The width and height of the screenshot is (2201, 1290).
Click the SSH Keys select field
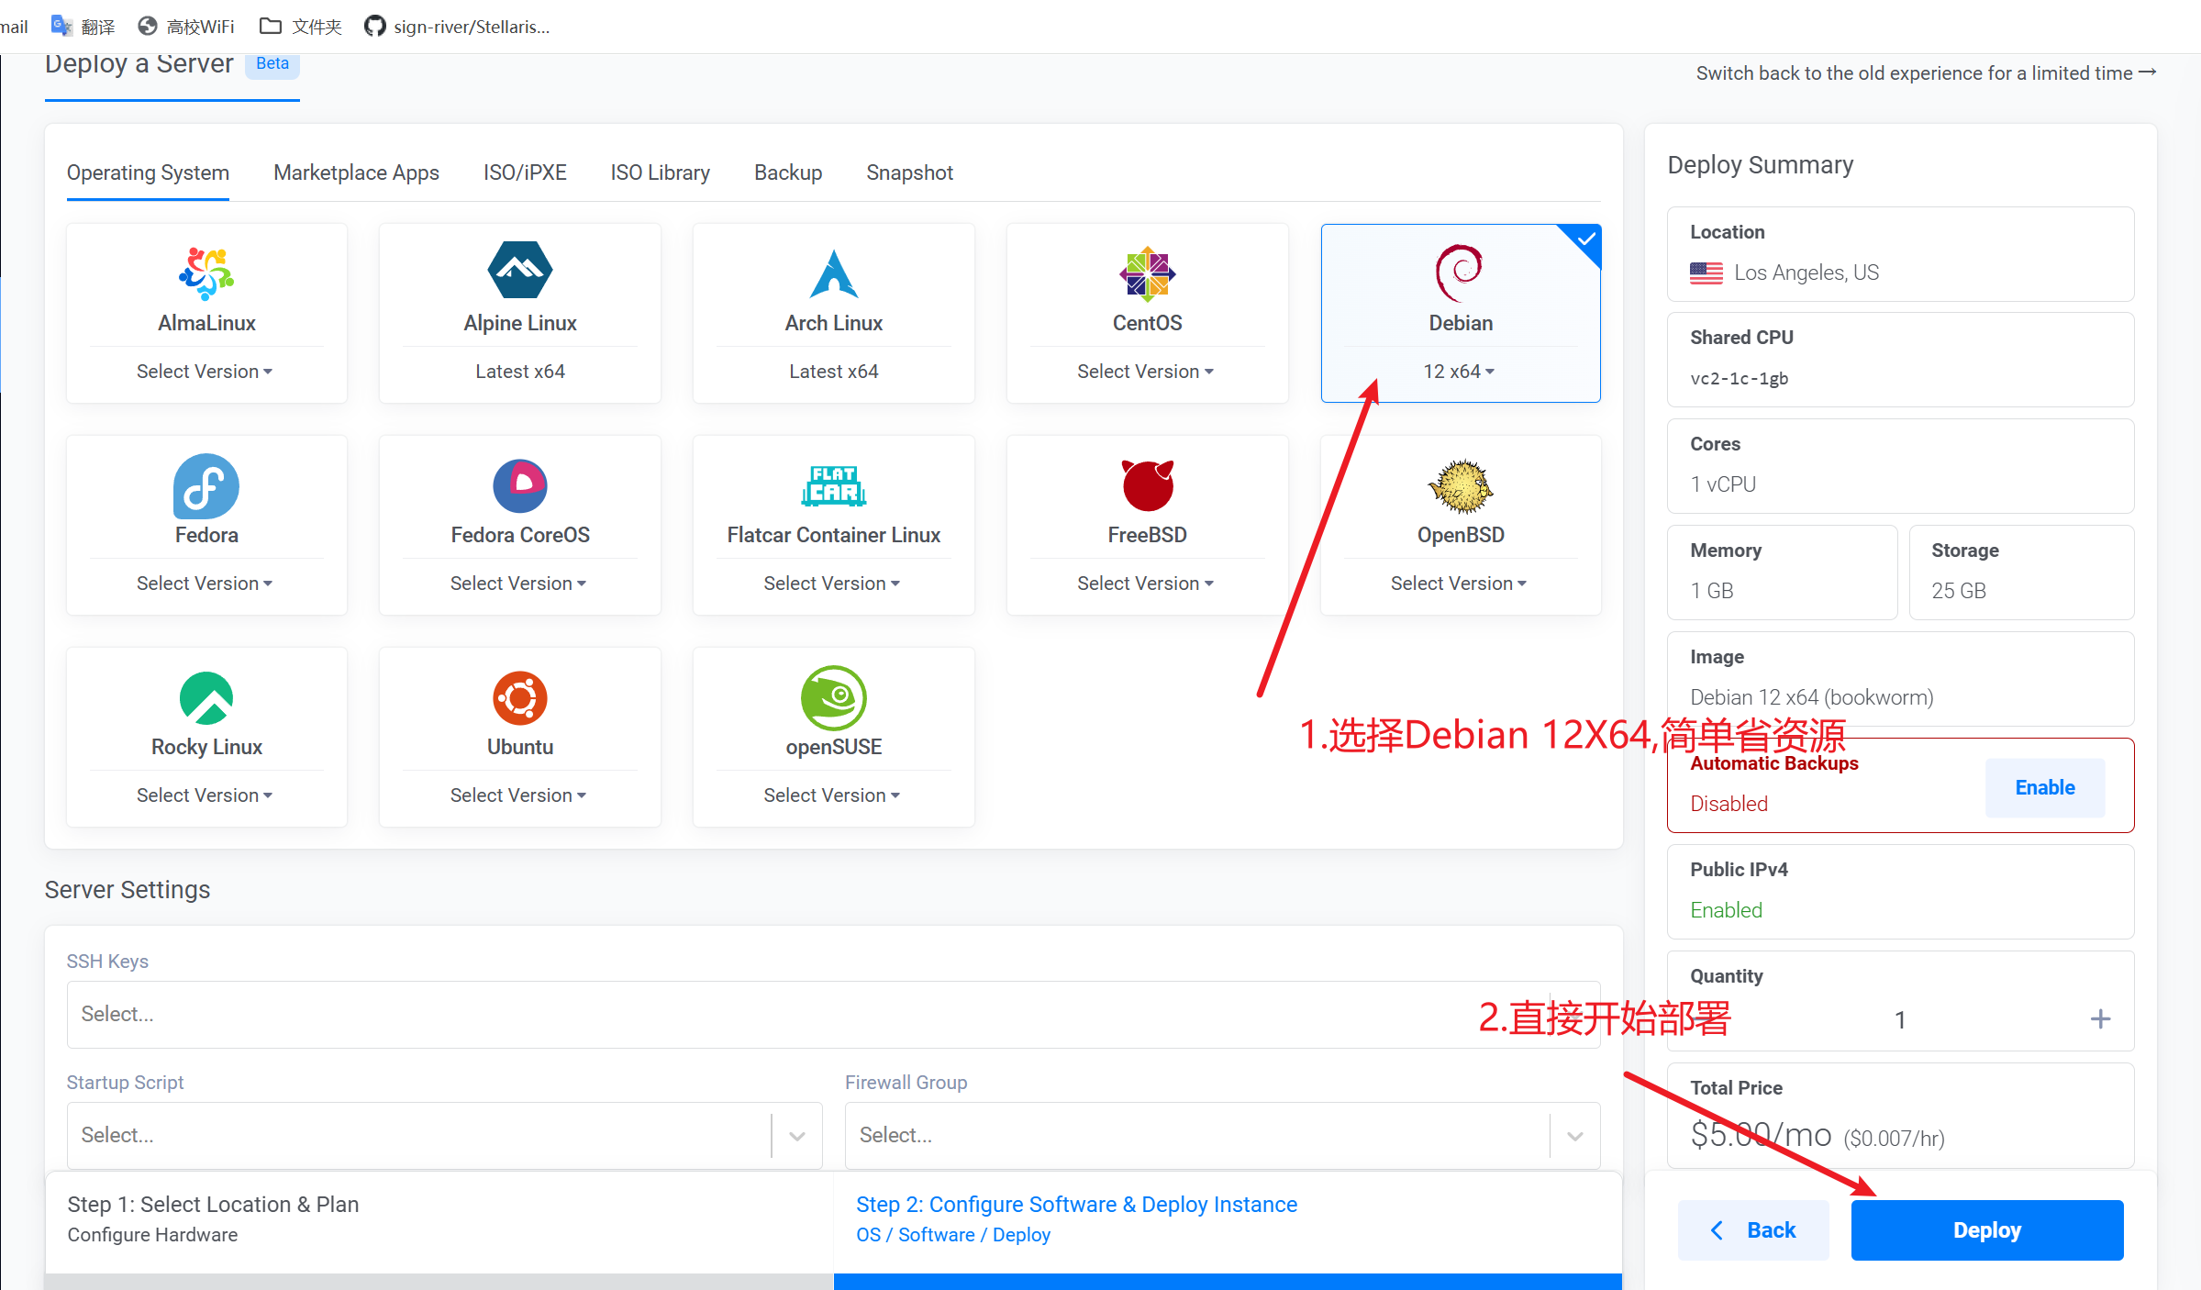pos(834,1015)
